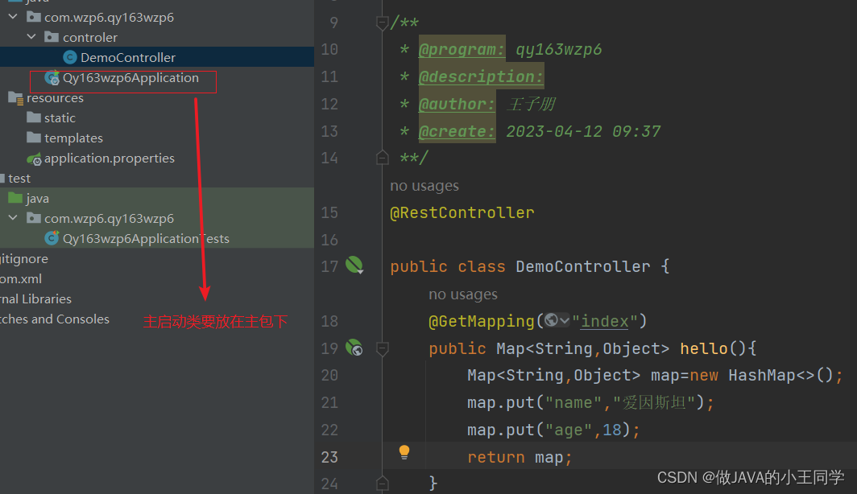The height and width of the screenshot is (494, 857).
Task: Click the Spring icon next to application.properties
Action: click(x=35, y=158)
